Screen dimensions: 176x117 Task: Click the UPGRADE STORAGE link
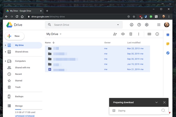pos(25,116)
